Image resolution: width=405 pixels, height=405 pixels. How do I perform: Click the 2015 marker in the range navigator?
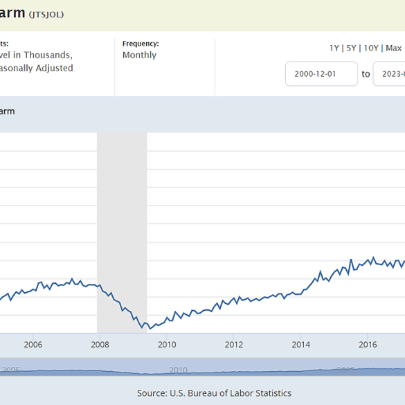pos(346,370)
